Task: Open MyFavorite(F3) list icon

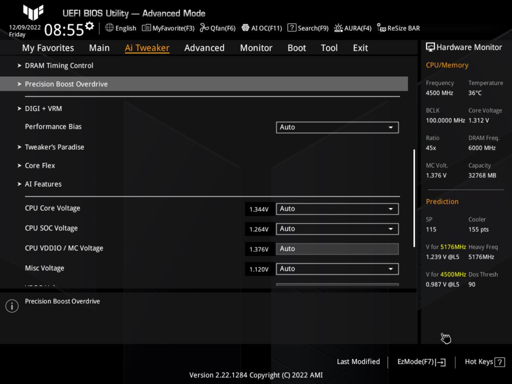Action: pos(146,28)
